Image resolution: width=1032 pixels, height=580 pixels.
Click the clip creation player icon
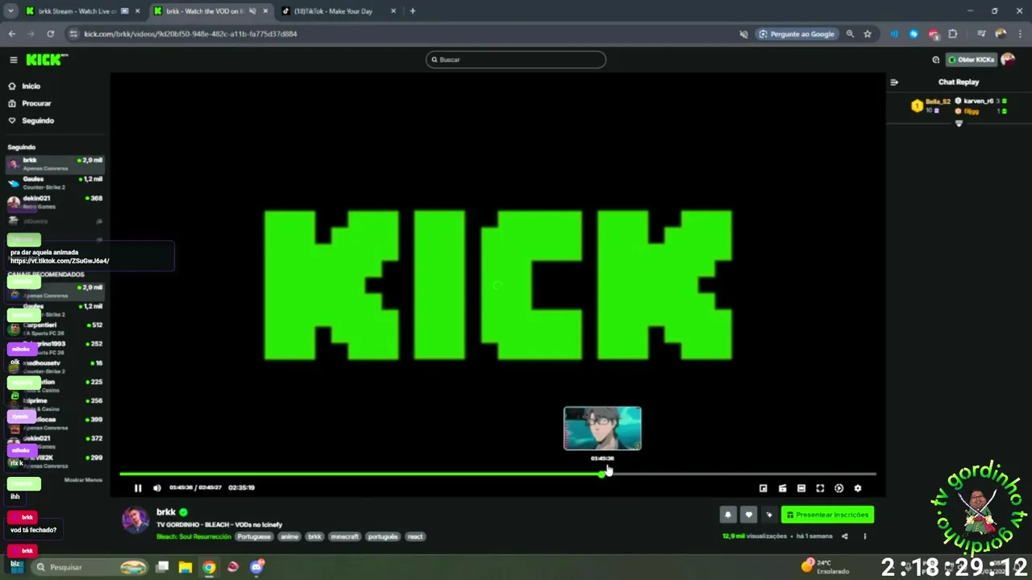[782, 488]
